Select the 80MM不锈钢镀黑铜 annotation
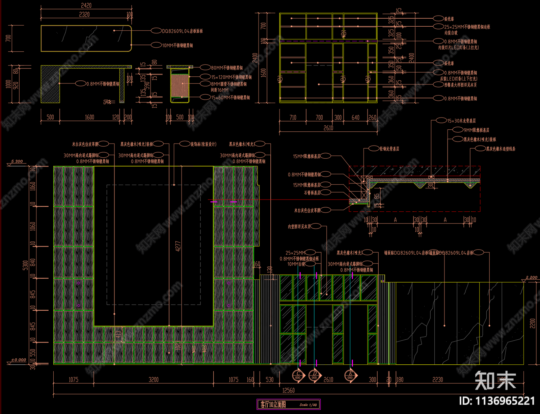The height and width of the screenshot is (414, 540). pyautogui.click(x=227, y=68)
